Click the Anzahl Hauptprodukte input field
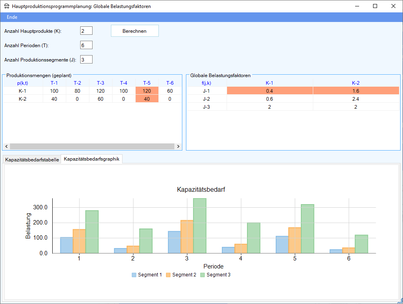Viewport: 403px width, 304px height. tap(86, 31)
